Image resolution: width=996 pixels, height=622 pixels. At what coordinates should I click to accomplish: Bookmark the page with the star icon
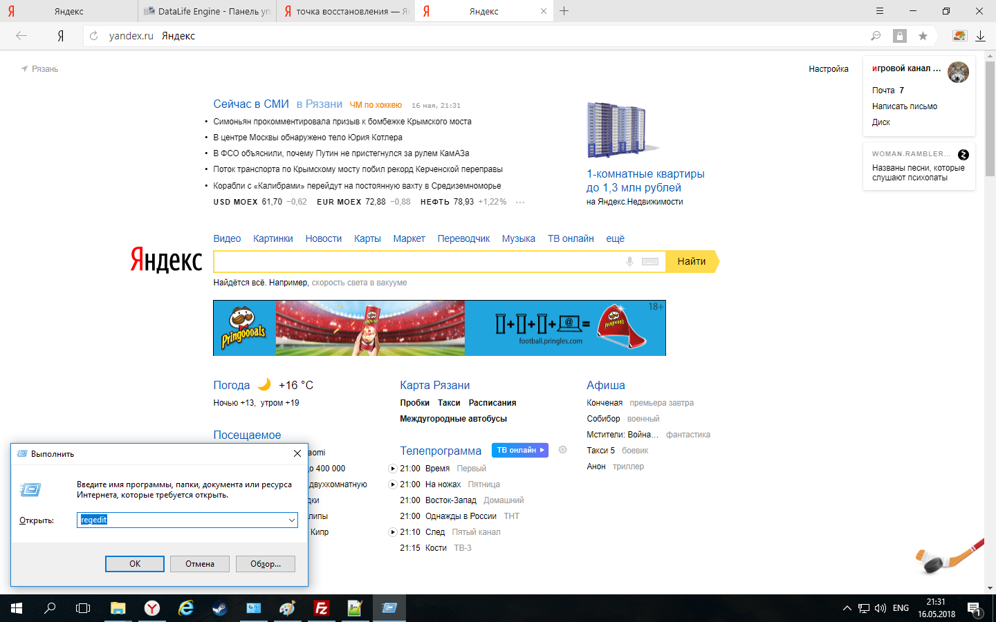923,36
